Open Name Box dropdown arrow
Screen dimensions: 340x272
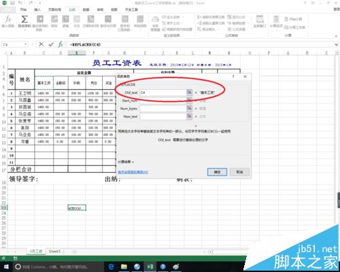coord(26,44)
